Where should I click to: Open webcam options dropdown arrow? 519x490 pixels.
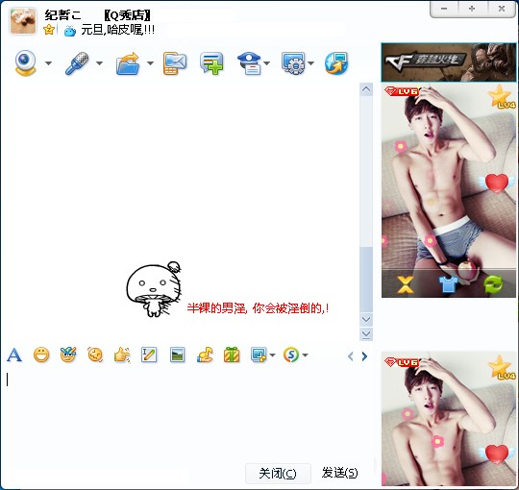(48, 62)
